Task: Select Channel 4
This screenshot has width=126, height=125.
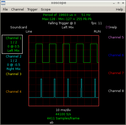Action: click(14, 91)
